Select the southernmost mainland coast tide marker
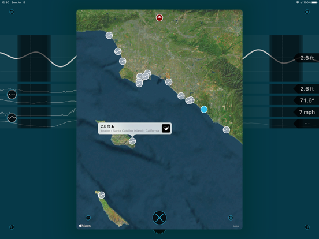This screenshot has height=239, width=319. [x=226, y=130]
